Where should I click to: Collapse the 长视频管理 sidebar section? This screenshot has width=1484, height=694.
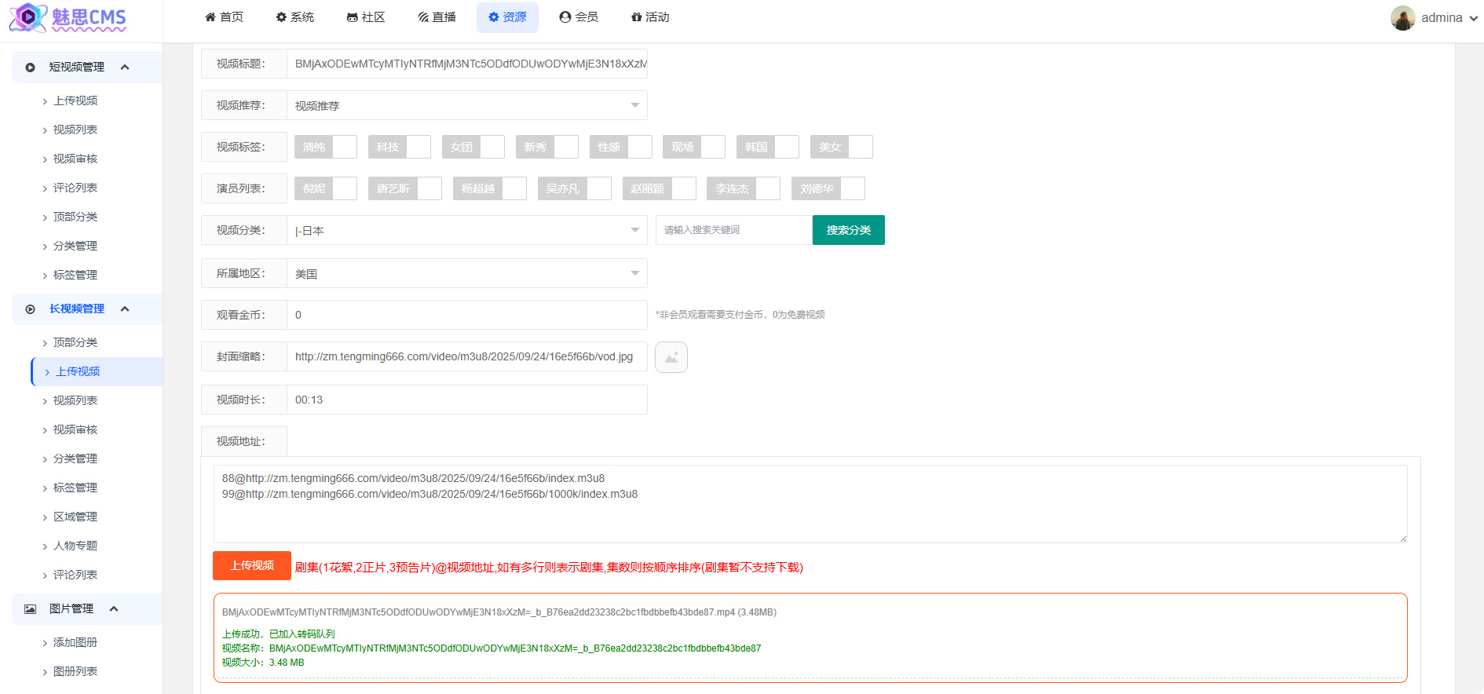tap(125, 309)
